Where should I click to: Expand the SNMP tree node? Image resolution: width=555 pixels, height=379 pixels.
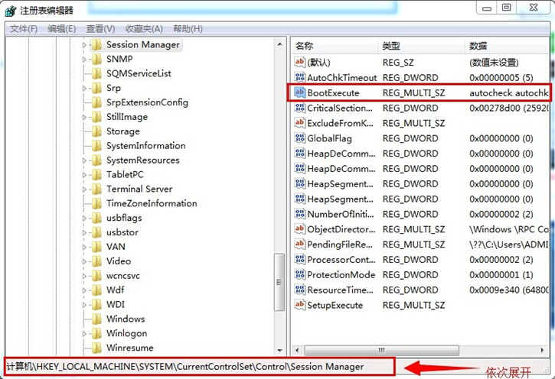click(84, 60)
